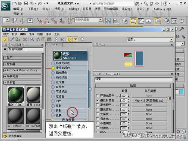Click the browser search-by-name field
Screen dimensions: 188x141
point(26,49)
